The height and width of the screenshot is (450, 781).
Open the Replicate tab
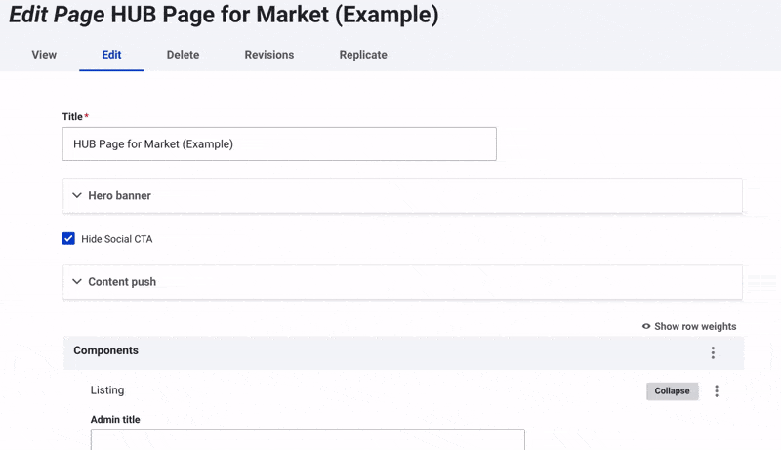[363, 55]
